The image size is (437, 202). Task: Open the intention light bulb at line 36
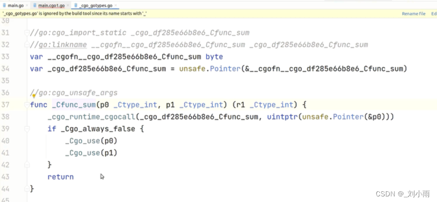pos(34,96)
